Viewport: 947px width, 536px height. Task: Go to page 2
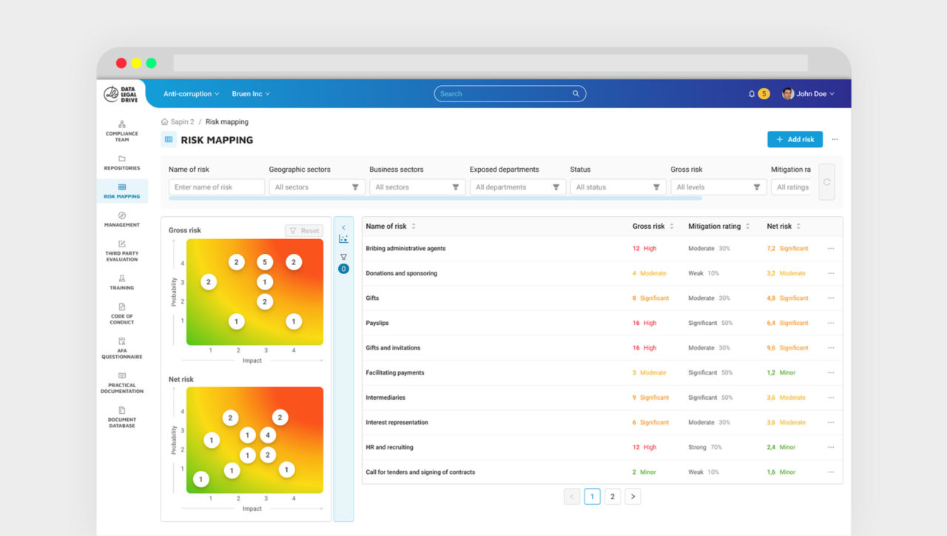pos(613,497)
